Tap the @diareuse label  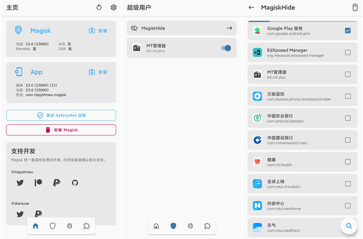20,203
